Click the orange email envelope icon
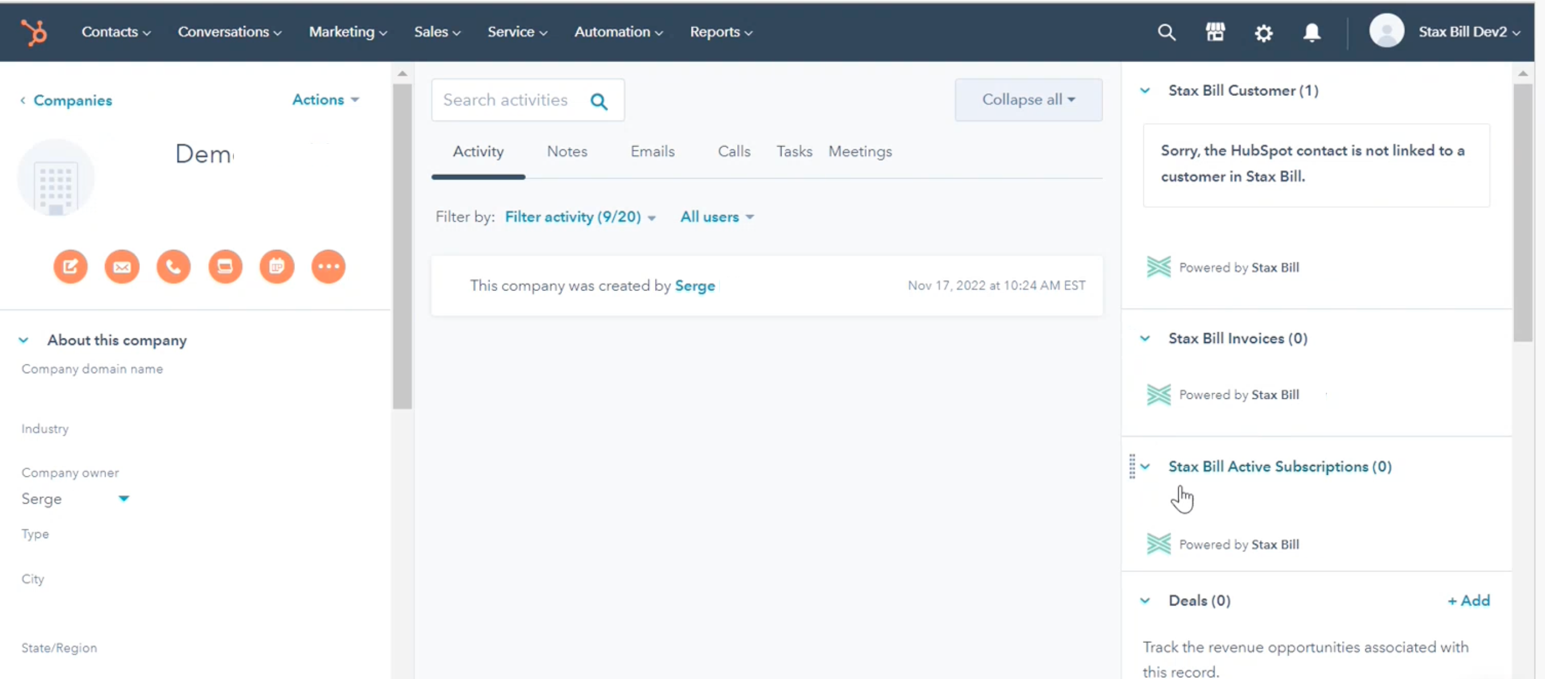This screenshot has height=679, width=1545. tap(122, 266)
